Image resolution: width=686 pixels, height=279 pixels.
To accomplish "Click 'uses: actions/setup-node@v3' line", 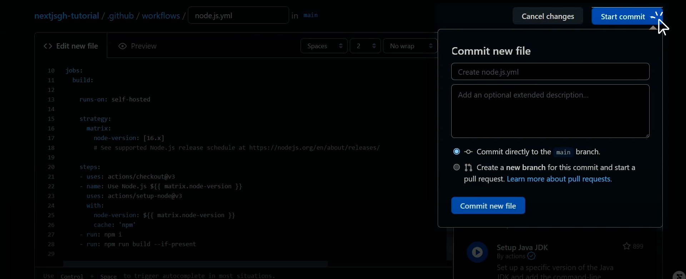I will [134, 196].
